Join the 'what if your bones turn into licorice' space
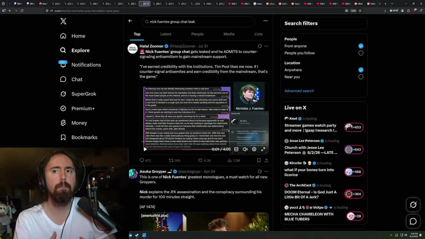Viewport: 425px width, 239px height. point(309,172)
